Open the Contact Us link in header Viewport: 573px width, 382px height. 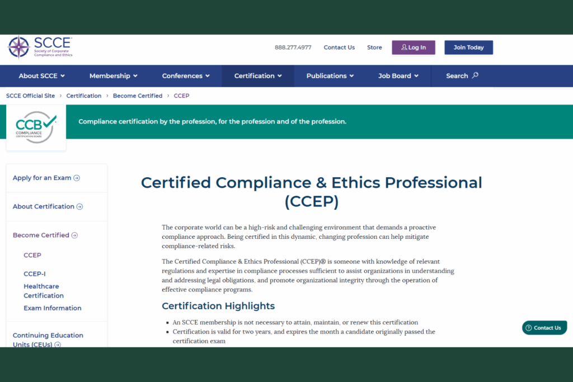[x=339, y=48]
